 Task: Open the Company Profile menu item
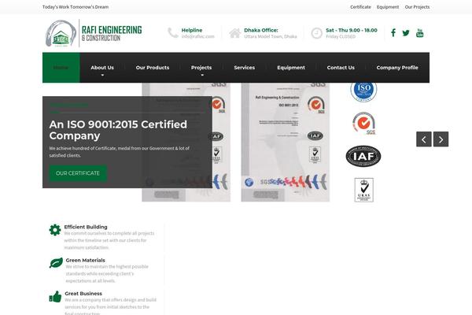397,68
